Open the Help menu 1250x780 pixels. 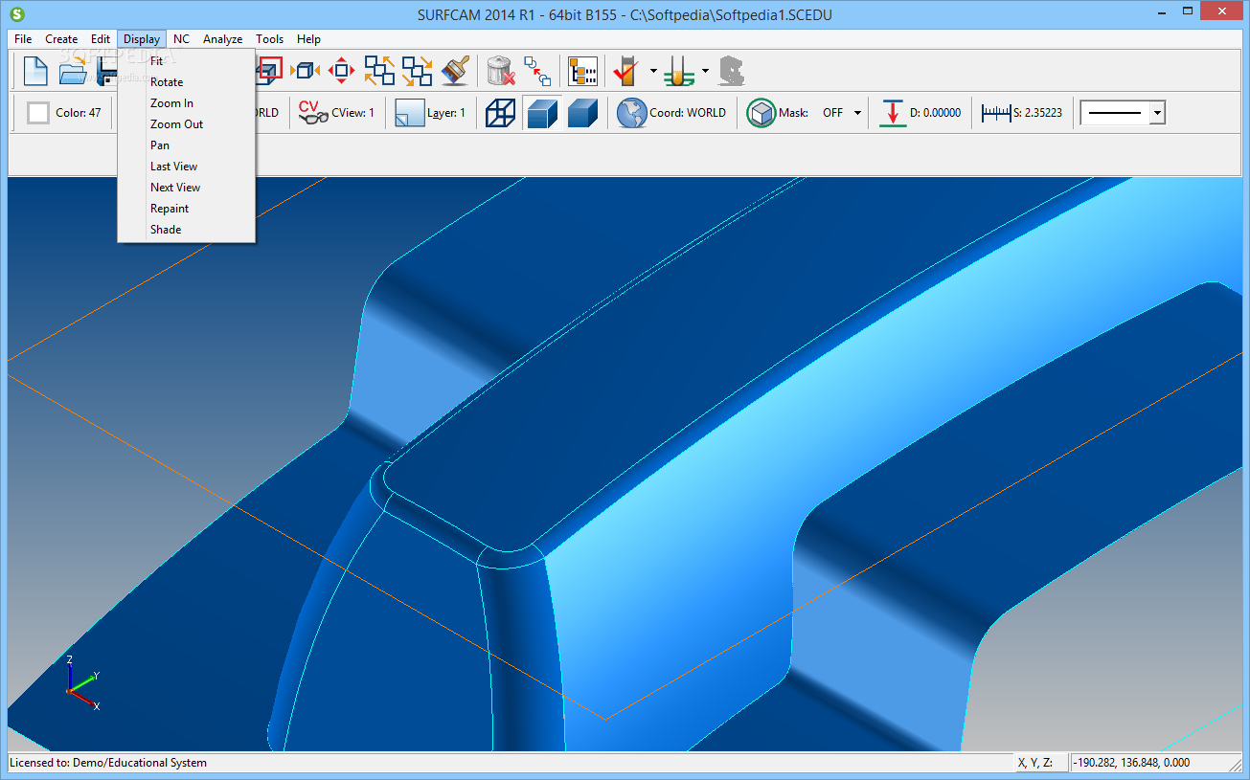tap(308, 39)
